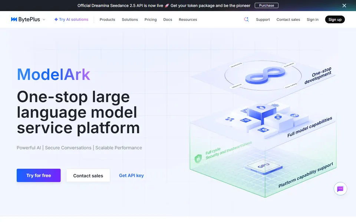Click the GPU chip illustration

tap(263, 167)
